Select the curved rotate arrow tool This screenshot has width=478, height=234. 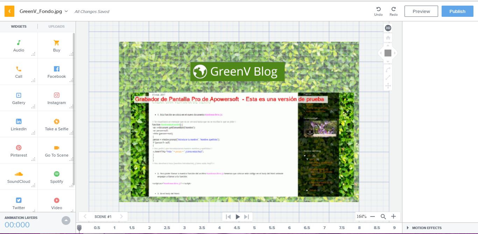[x=388, y=69]
